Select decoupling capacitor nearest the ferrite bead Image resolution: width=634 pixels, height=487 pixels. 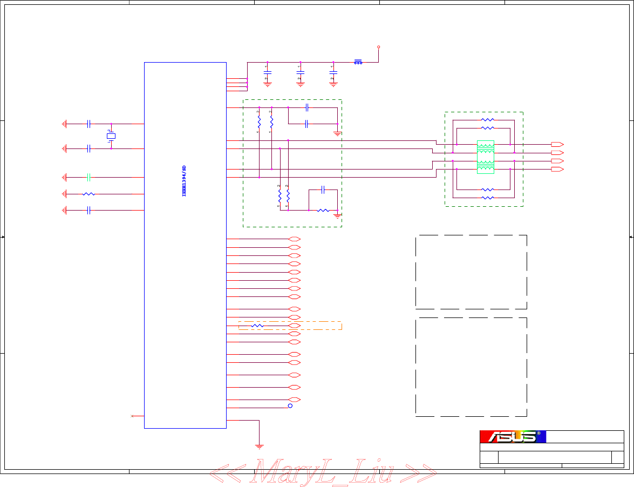(333, 73)
